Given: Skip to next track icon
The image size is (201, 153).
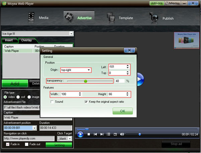Looking at the screenshot, I should 102,134.
